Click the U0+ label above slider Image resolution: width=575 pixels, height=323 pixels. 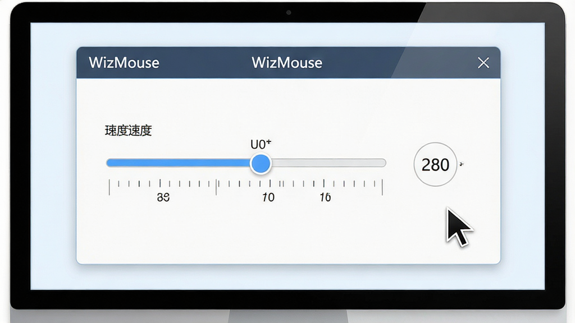click(x=261, y=144)
